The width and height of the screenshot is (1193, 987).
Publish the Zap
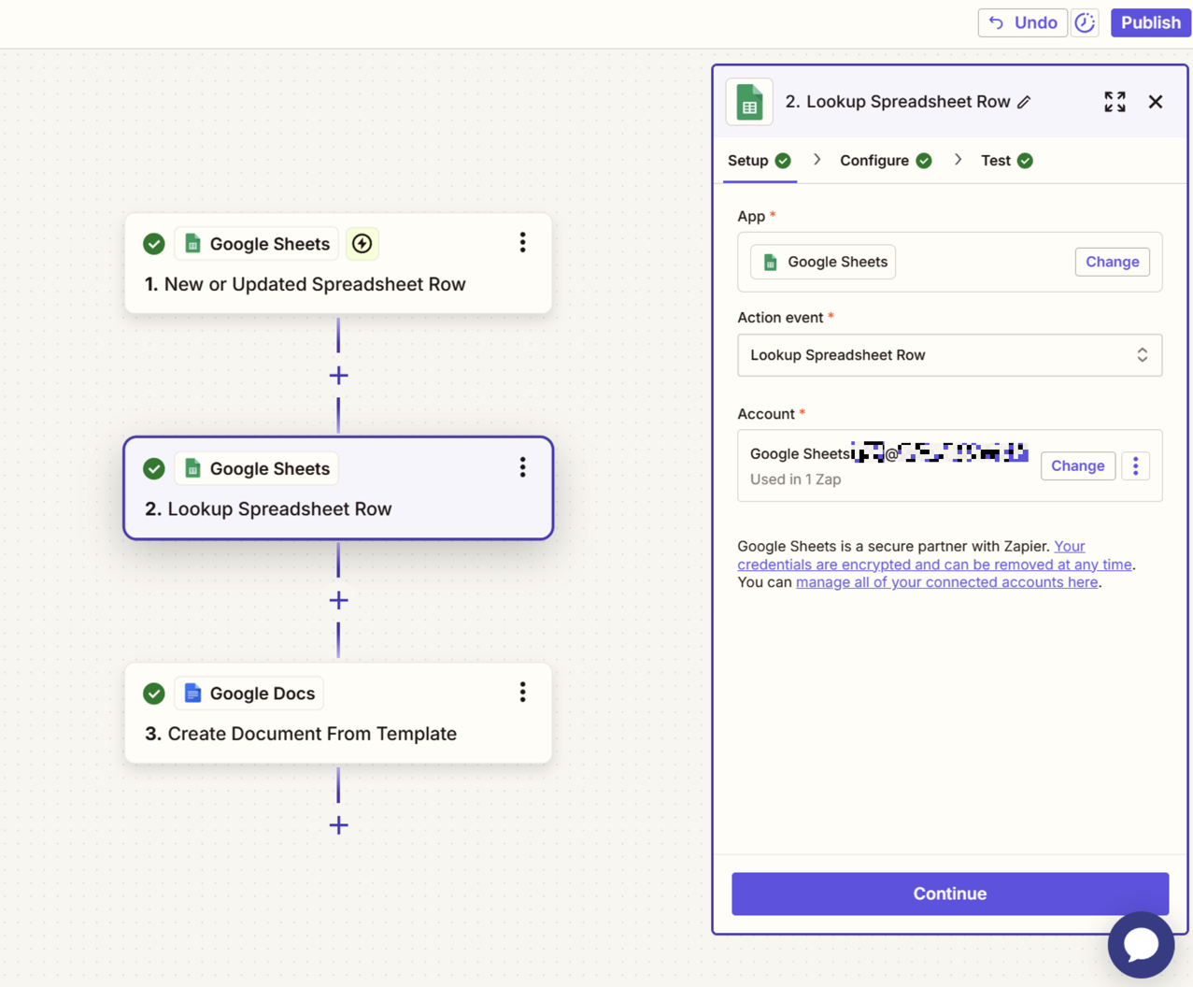(1150, 22)
